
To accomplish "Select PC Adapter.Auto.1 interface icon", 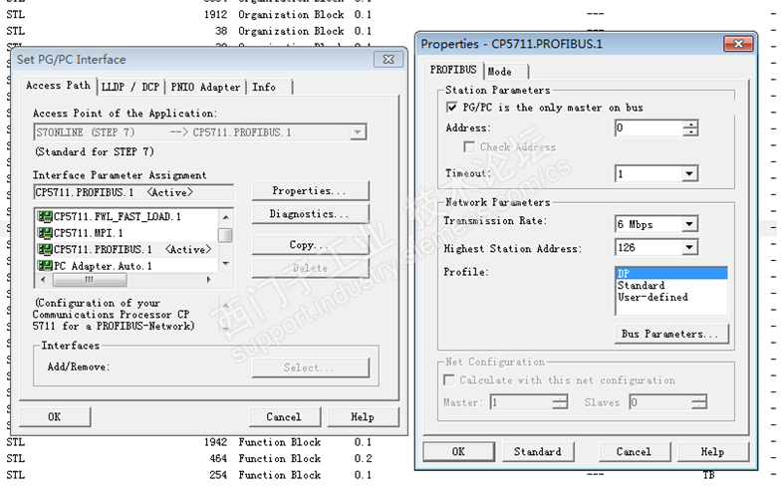I will pos(45,266).
